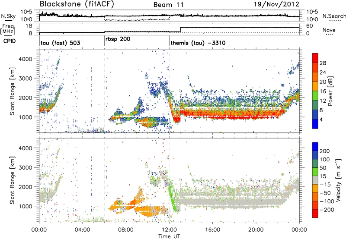
Task: Click the blue bottom of the power colorbar
Action: coord(315,124)
